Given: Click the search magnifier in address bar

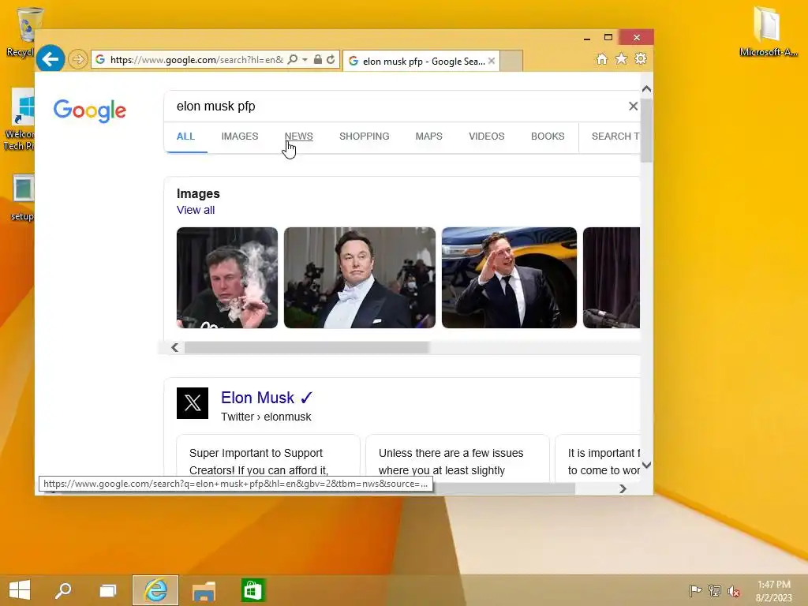Looking at the screenshot, I should pos(292,60).
